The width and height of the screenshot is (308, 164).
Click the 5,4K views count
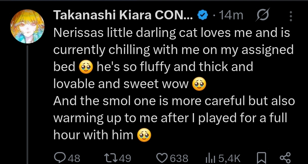(229, 158)
